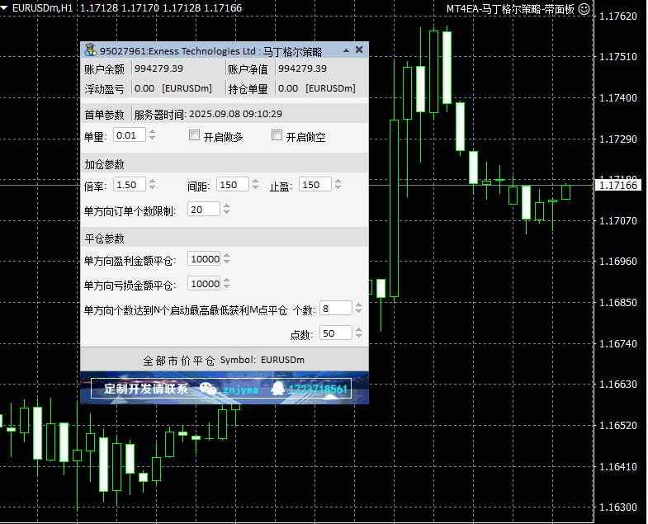This screenshot has width=648, height=524.
Task: Enable the 开启做空 checkbox
Action: (x=277, y=135)
